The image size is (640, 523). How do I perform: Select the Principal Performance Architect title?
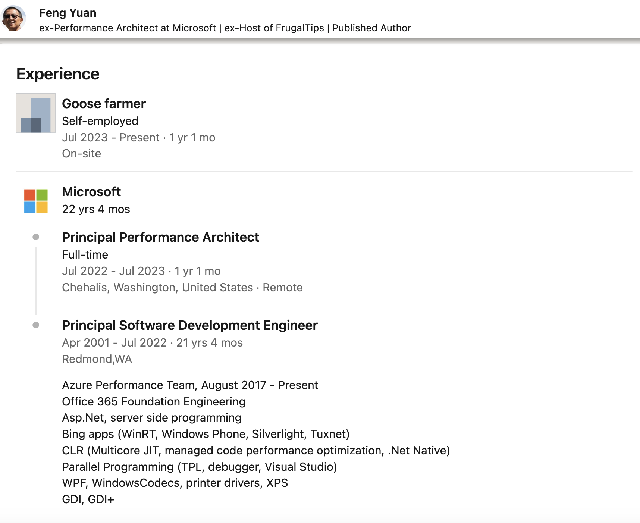tap(160, 237)
